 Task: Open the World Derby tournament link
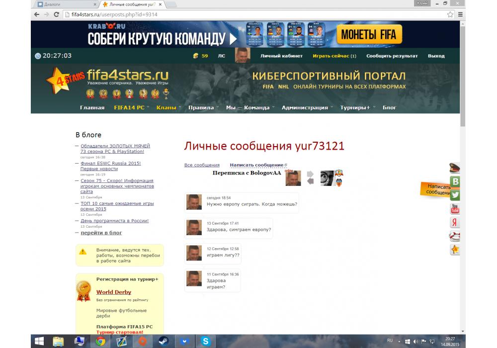coord(114,292)
